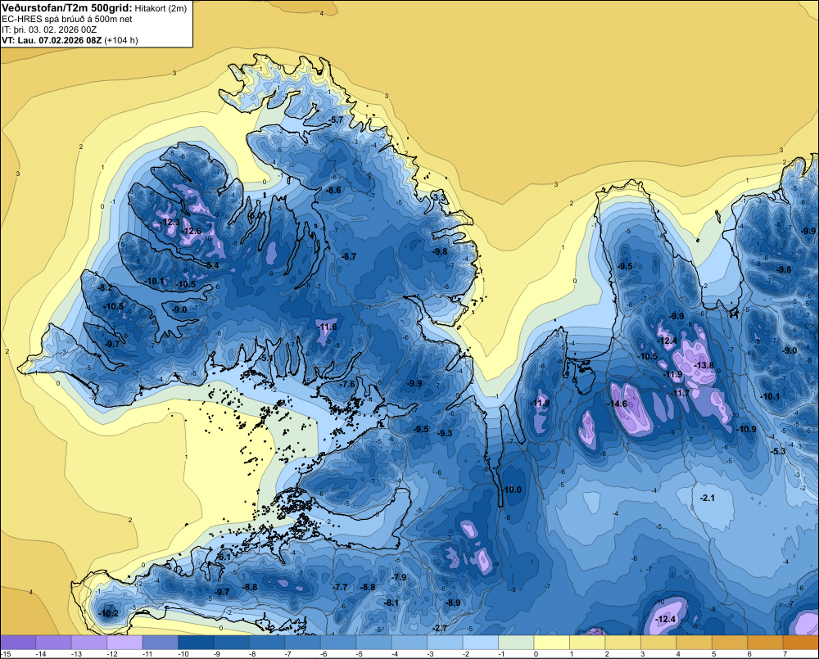Click the -12.3 temperature label
The image size is (819, 659).
click(170, 222)
